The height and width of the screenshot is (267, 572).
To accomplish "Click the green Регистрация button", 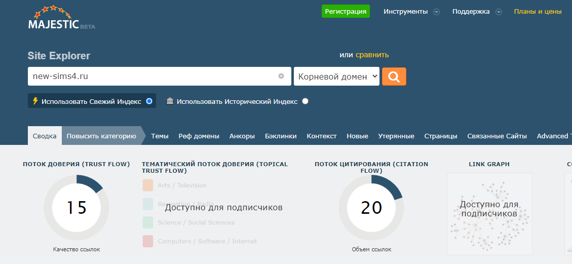I will (346, 11).
